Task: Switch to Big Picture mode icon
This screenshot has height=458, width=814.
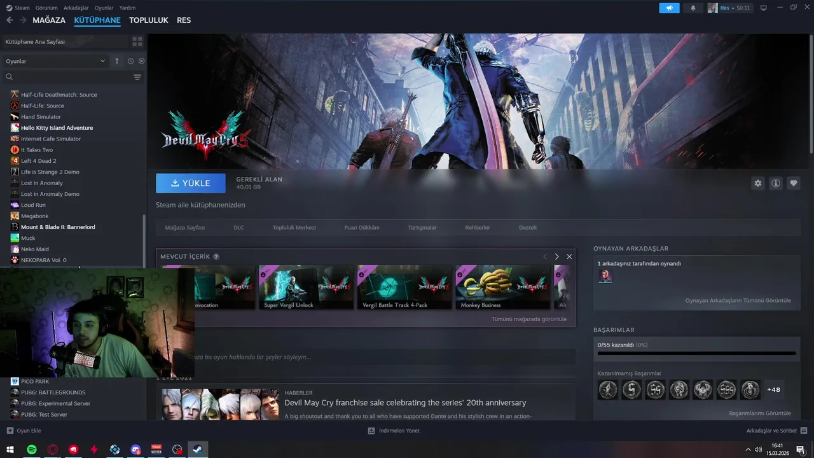Action: [x=764, y=8]
